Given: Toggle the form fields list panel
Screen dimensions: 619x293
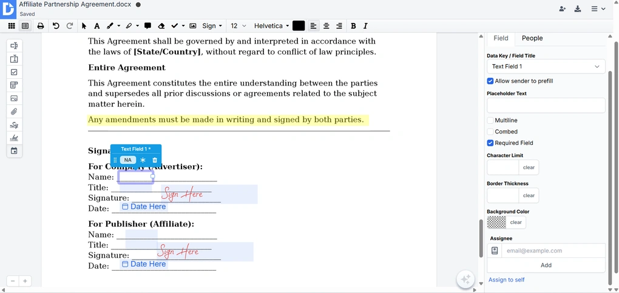Looking at the screenshot, I should click(x=25, y=25).
